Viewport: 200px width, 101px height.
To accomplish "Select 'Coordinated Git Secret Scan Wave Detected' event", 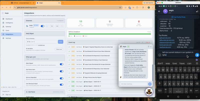I will 97,51.
